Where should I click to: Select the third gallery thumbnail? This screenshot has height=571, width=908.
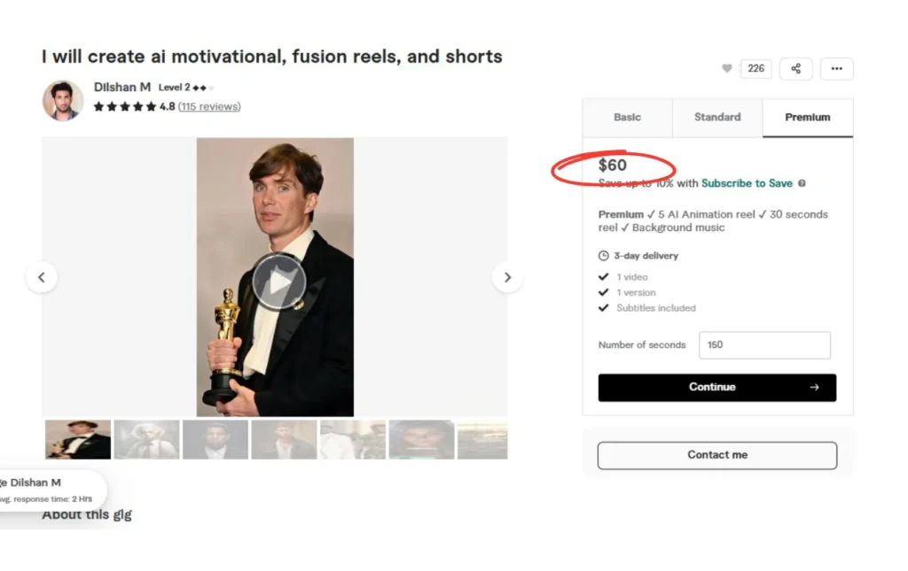coord(215,440)
